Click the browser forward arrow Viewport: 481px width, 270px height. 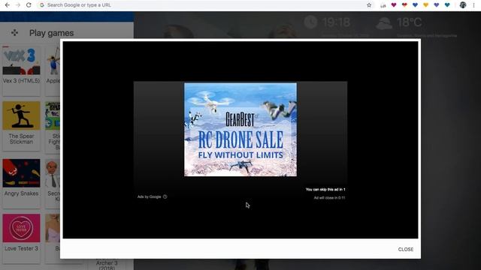(x=18, y=5)
